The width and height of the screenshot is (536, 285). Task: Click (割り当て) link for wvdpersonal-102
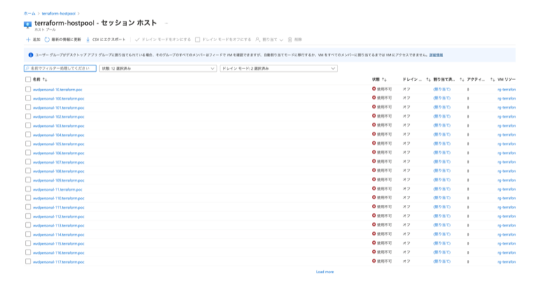click(442, 116)
